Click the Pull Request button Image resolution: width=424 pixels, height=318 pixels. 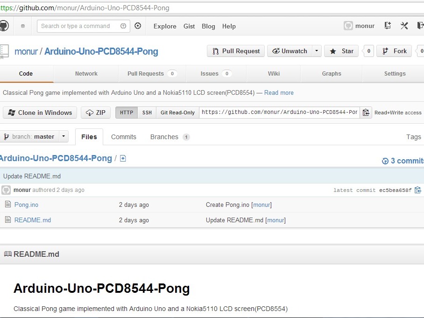(236, 51)
